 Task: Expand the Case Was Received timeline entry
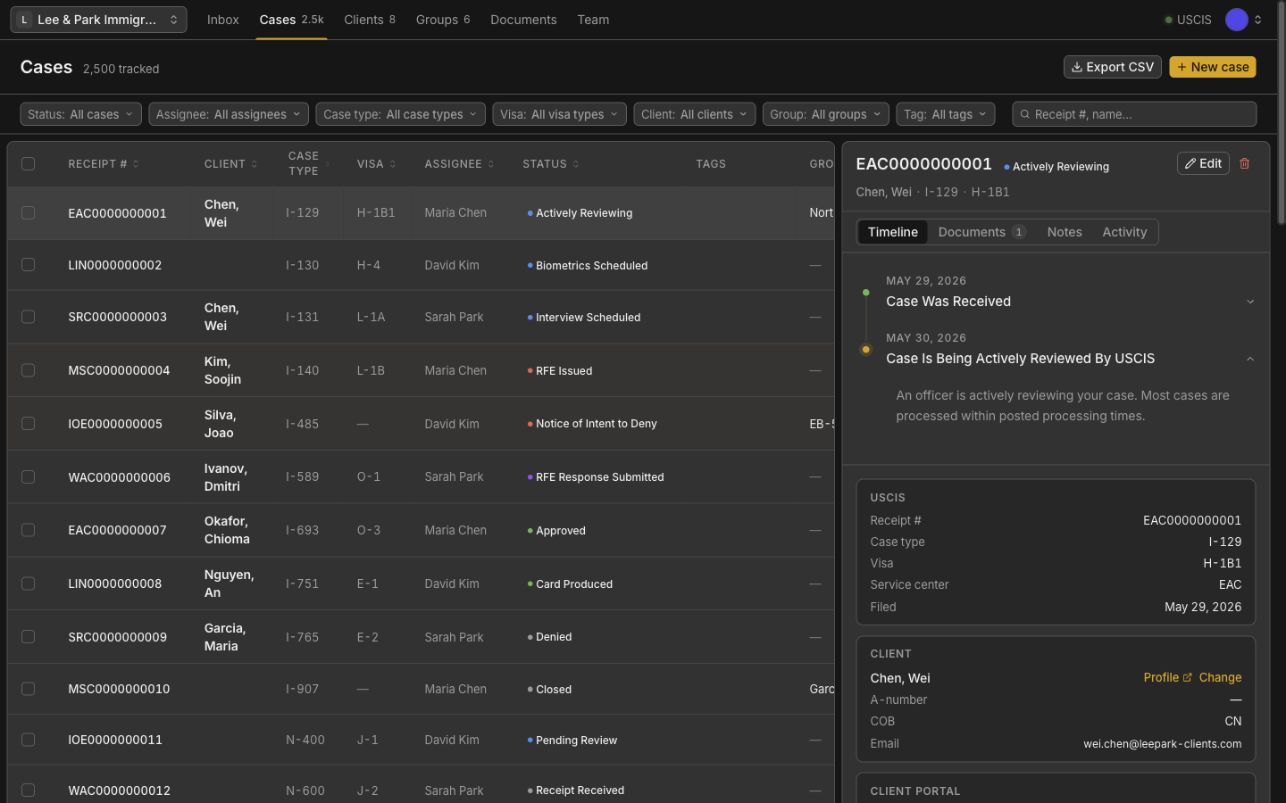(1250, 302)
